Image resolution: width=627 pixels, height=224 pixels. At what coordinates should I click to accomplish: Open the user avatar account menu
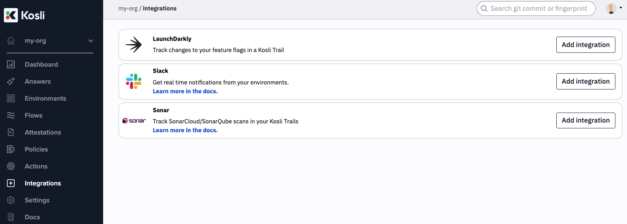point(613,8)
